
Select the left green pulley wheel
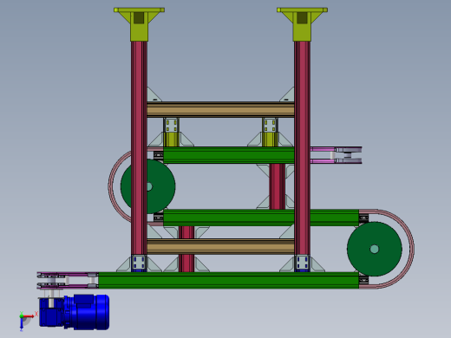pyautogui.click(x=162, y=186)
